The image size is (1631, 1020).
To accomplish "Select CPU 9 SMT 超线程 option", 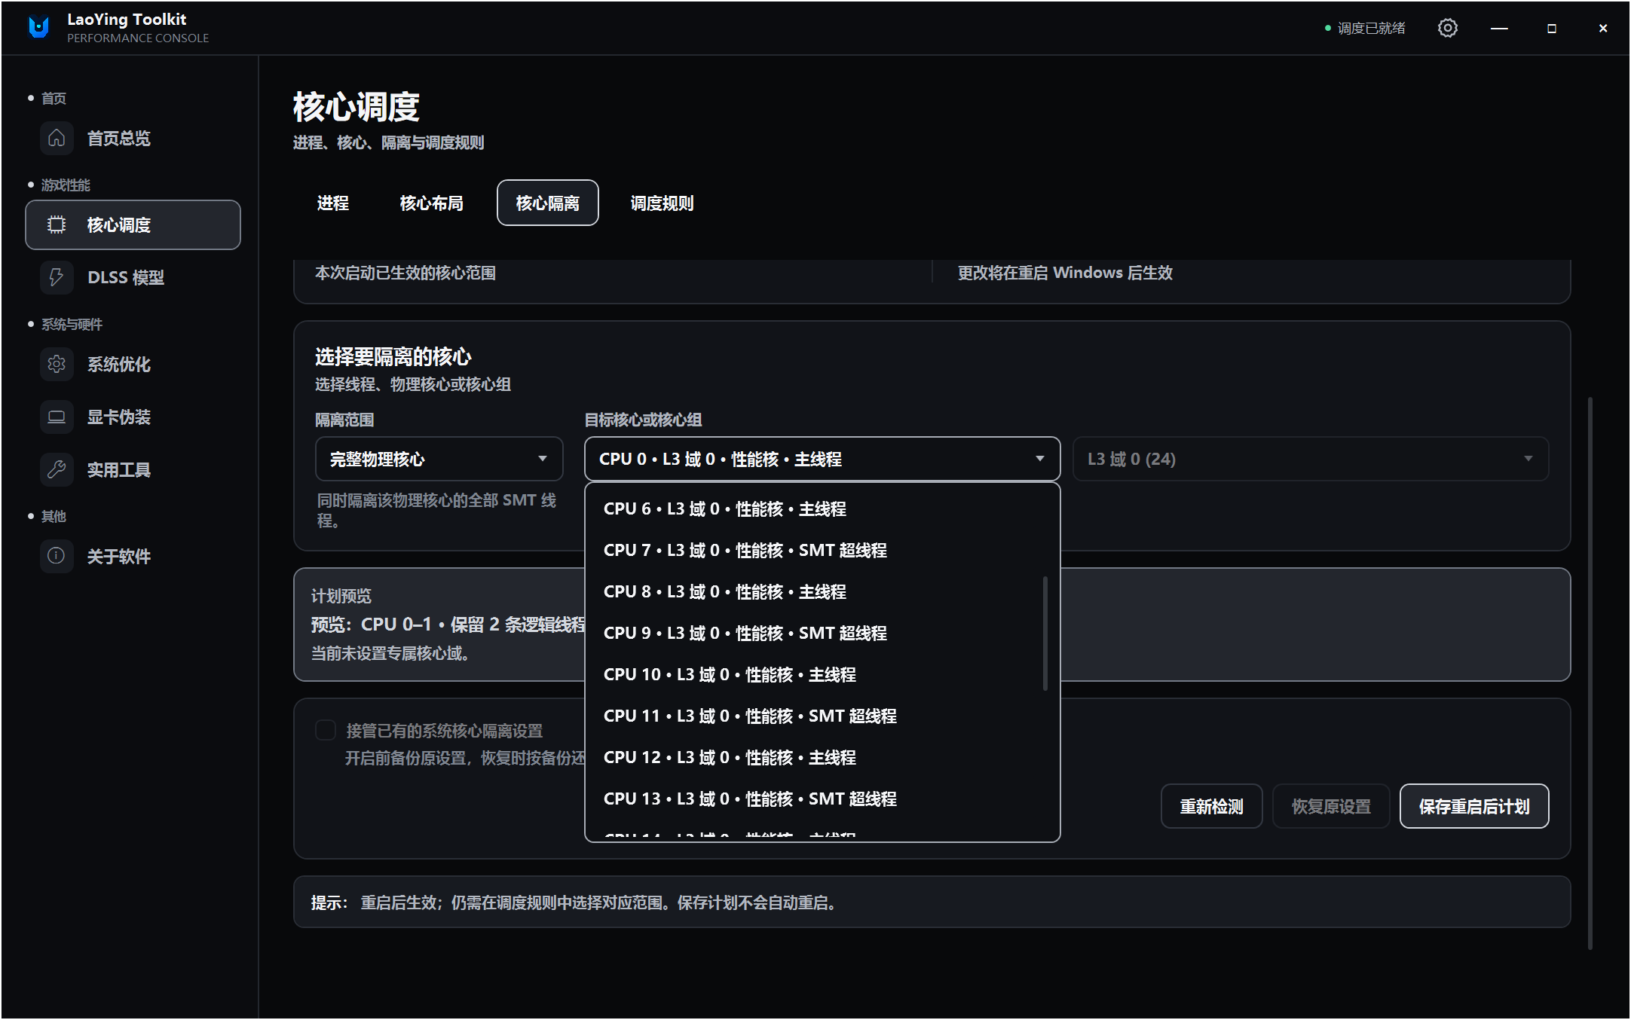I will point(814,633).
